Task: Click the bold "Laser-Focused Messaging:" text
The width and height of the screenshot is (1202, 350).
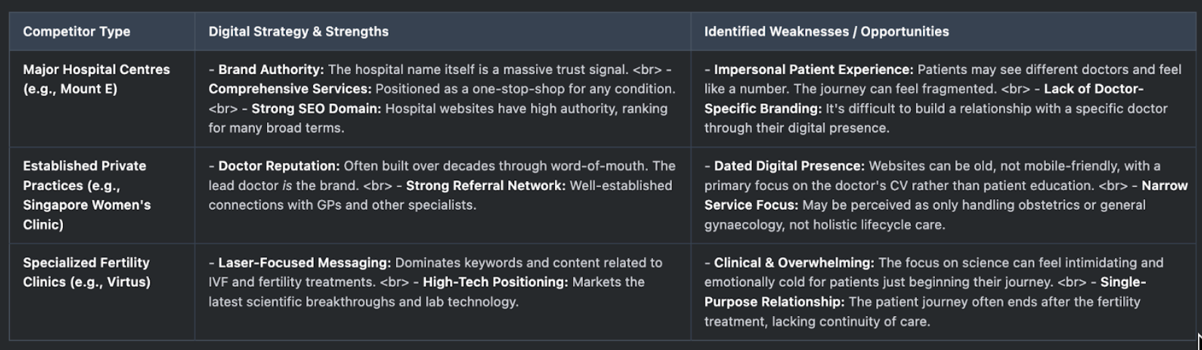Action: (x=304, y=262)
